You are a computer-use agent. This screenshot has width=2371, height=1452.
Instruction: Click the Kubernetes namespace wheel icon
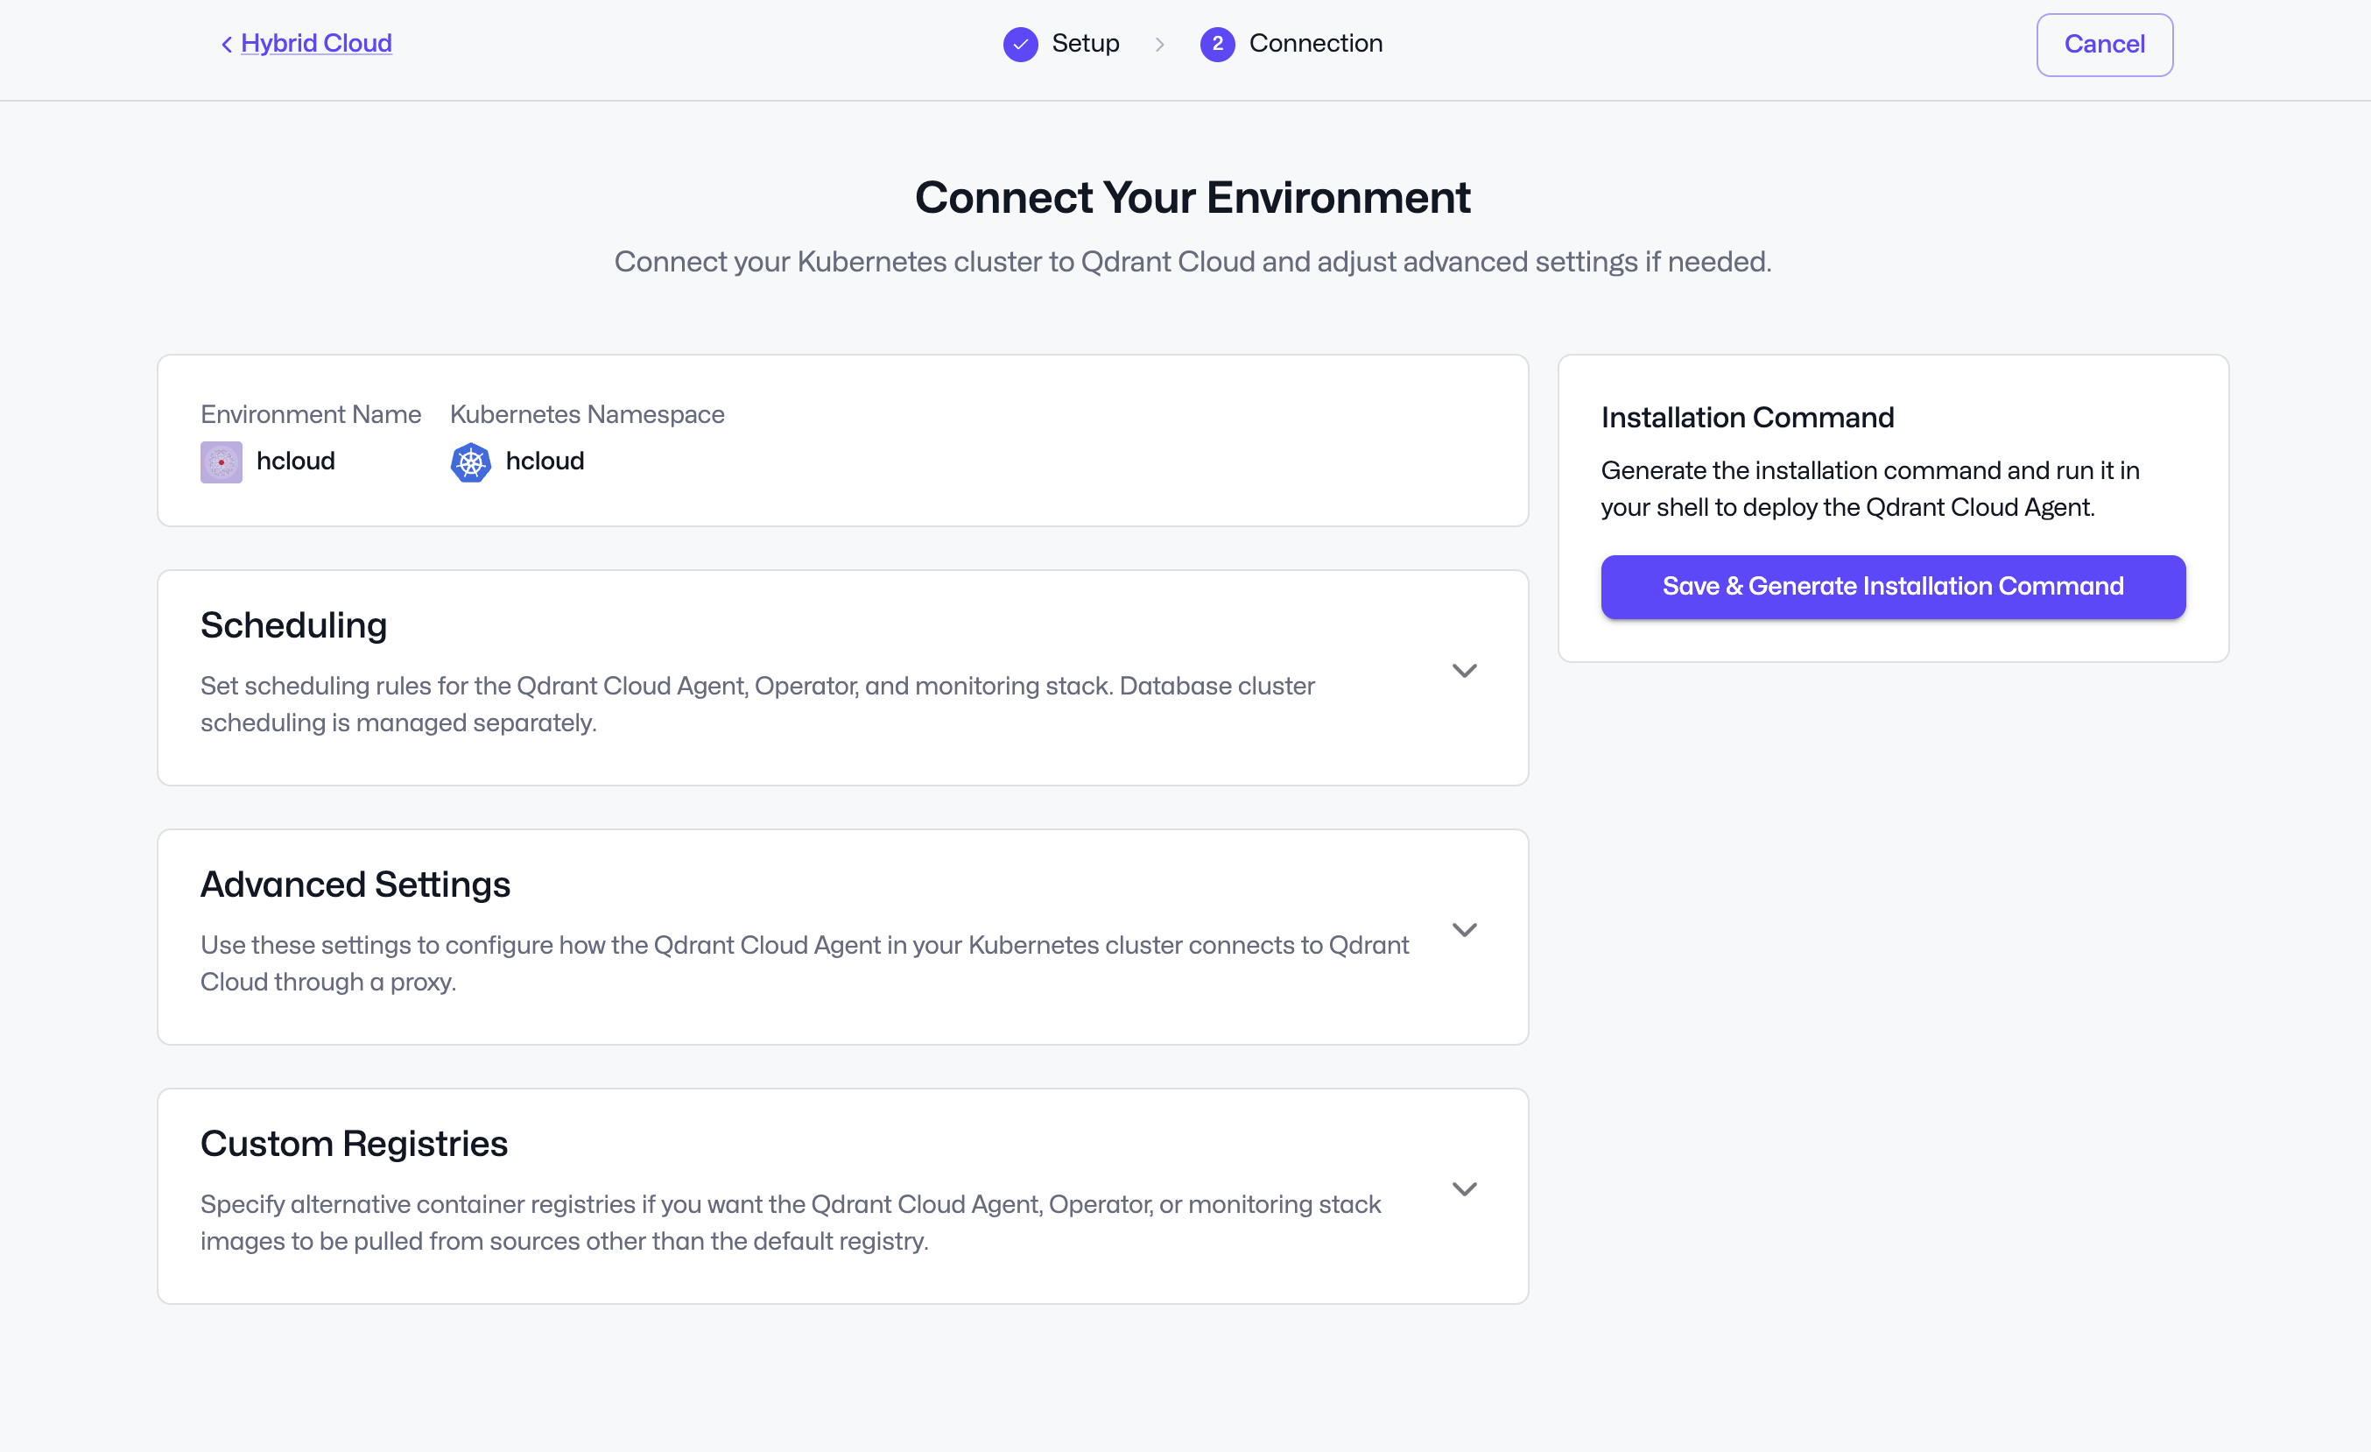point(470,462)
